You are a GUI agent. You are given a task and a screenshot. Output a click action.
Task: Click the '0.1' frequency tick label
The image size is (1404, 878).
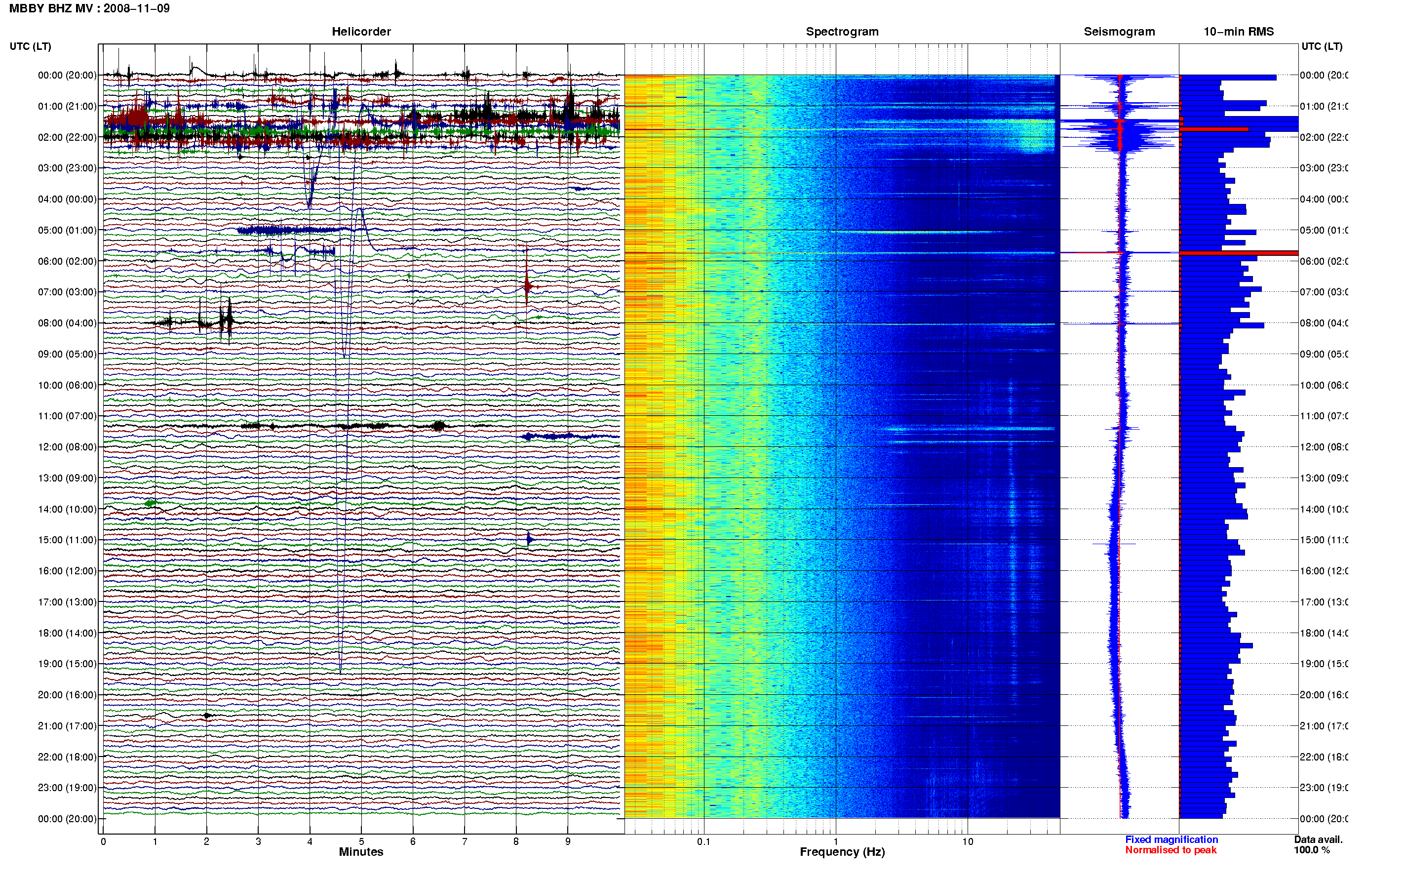[x=703, y=841]
